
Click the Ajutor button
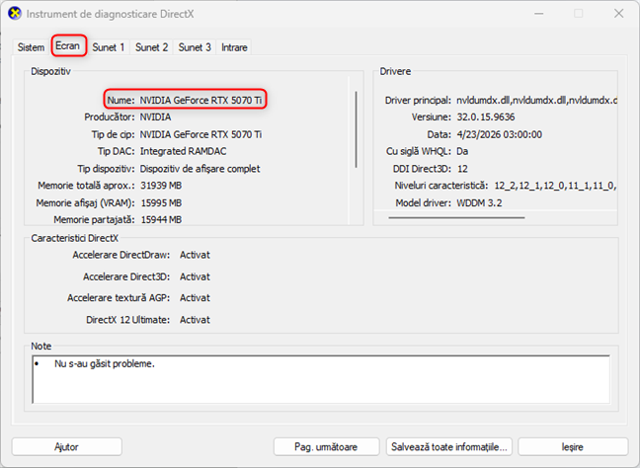coord(66,447)
